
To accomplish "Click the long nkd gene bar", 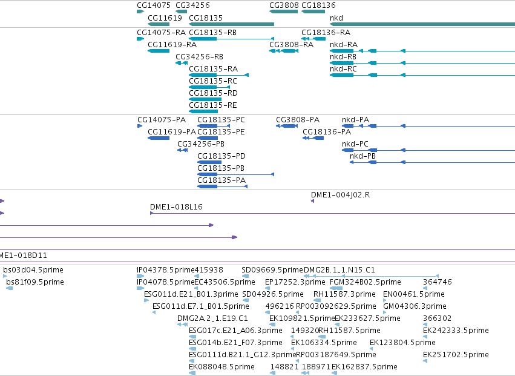I will tap(422, 24).
